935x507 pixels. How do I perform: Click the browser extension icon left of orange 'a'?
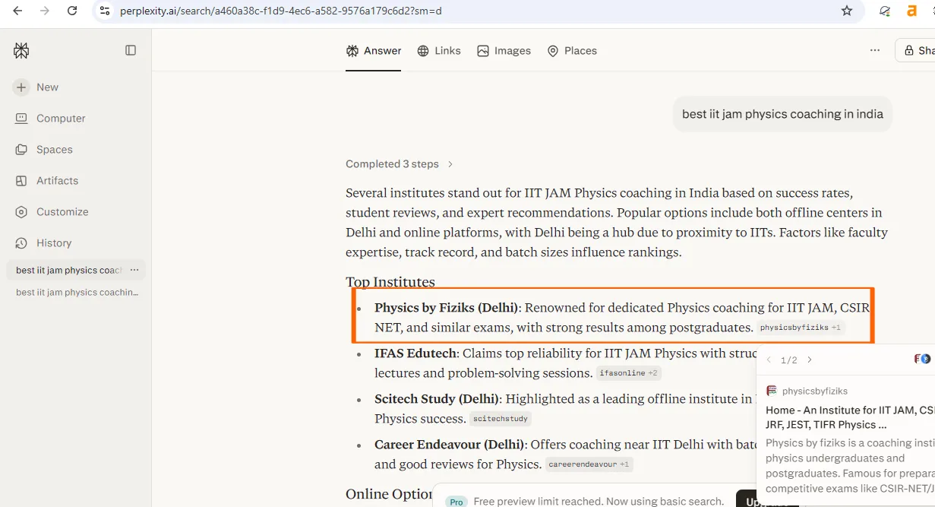pos(885,11)
